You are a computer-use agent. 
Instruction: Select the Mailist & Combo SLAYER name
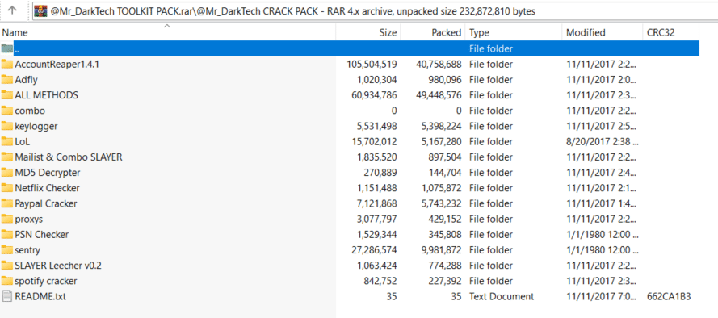tap(69, 157)
